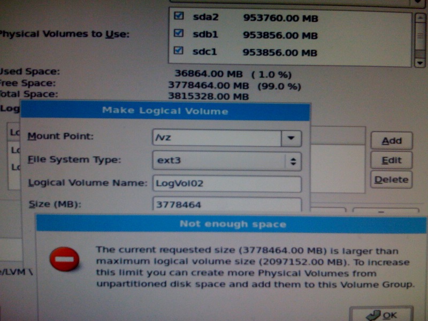This screenshot has width=428, height=321.
Task: Click the Not enough space title bar
Action: click(x=232, y=224)
